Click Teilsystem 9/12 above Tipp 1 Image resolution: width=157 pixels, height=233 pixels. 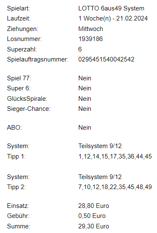pyautogui.click(x=100, y=146)
